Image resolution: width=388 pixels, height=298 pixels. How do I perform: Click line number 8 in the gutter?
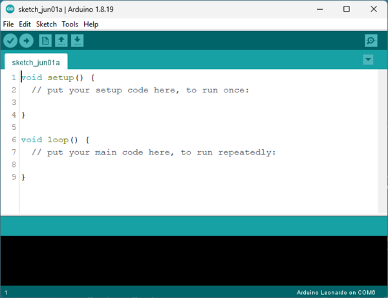(14, 165)
